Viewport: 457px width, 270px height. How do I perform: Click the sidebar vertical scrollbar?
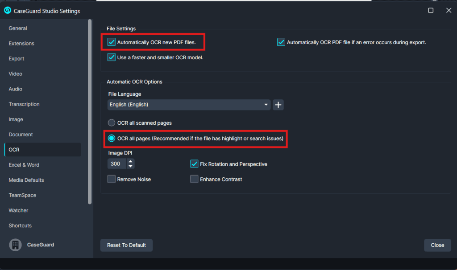coord(90,111)
